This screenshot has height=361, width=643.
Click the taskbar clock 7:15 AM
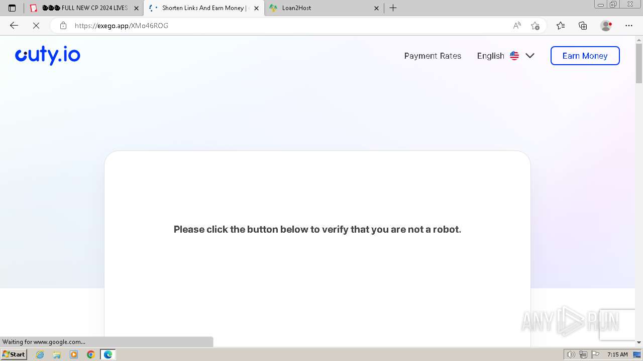pyautogui.click(x=617, y=354)
